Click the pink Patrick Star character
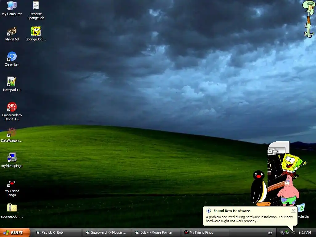Image resolution: width=316 pixels, height=237 pixels. click(289, 191)
